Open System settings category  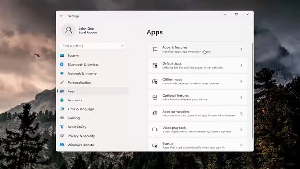(93, 55)
